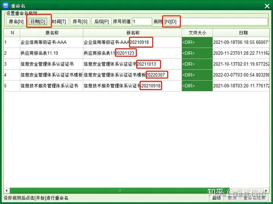Close the 重命名 dialog window

pos(267,6)
